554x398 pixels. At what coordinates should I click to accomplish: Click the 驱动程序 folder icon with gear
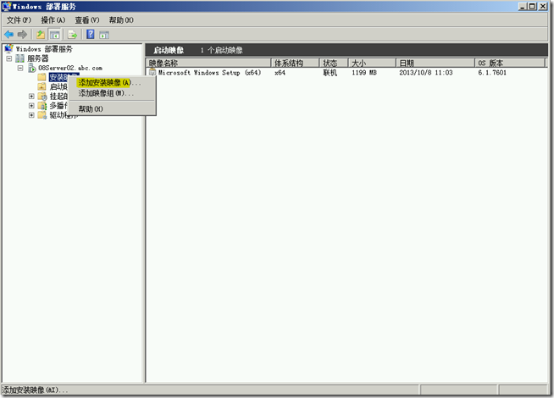point(42,115)
